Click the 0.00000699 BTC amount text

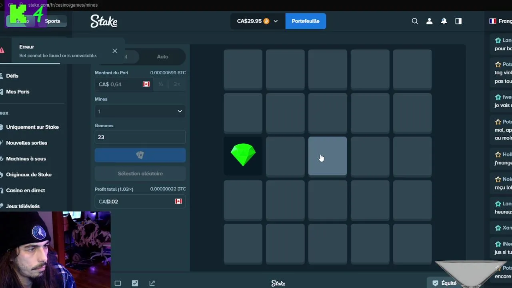(168, 73)
